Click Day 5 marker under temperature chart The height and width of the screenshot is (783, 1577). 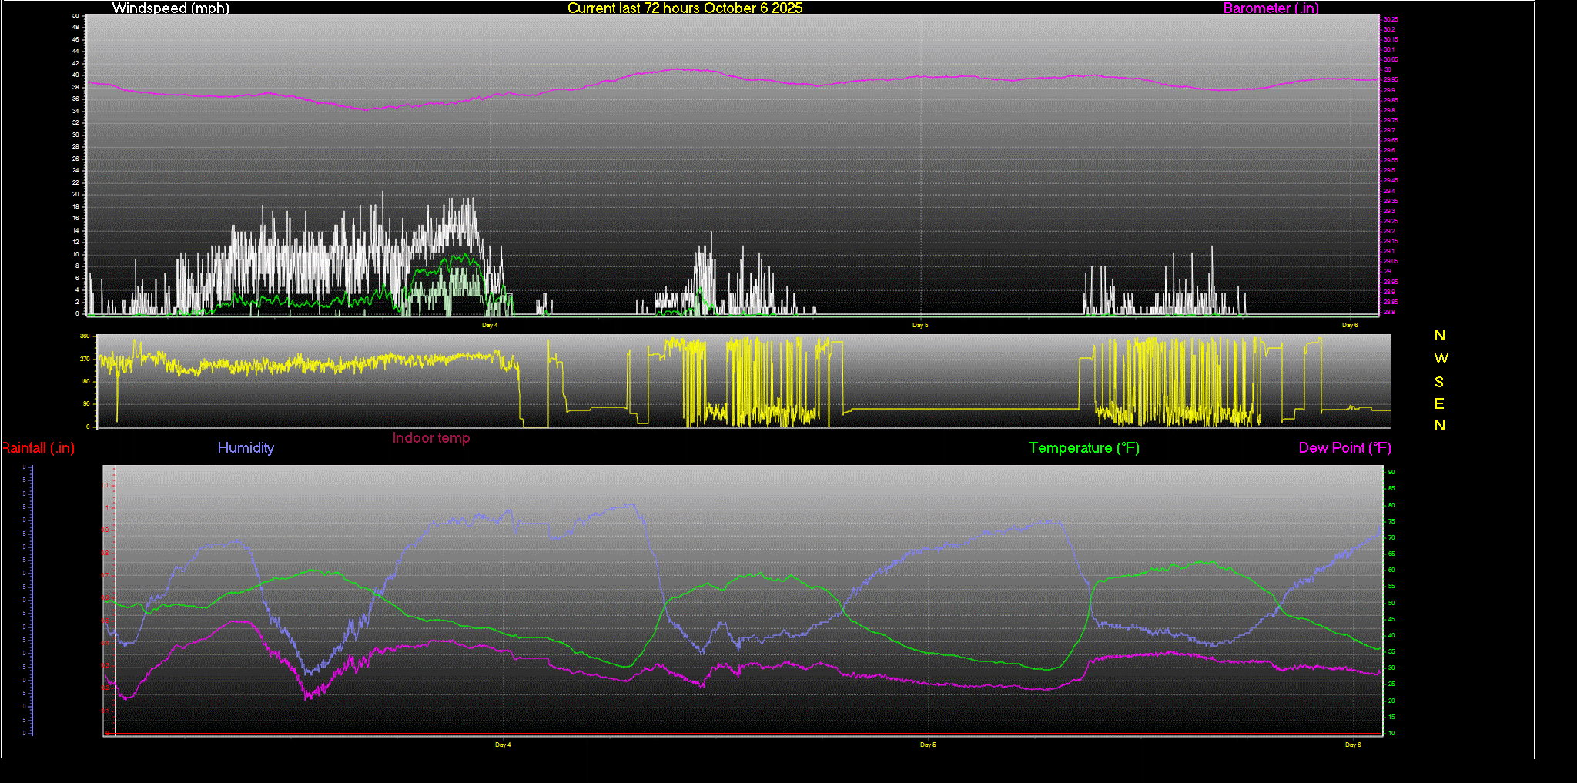pyautogui.click(x=928, y=745)
